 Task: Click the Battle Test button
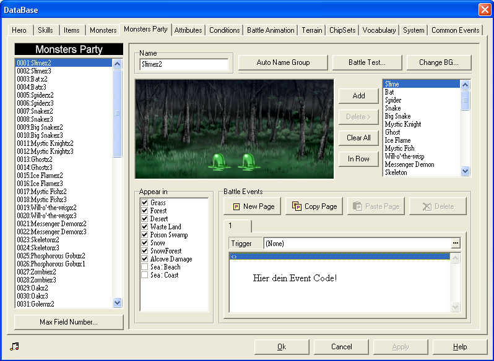tap(367, 62)
